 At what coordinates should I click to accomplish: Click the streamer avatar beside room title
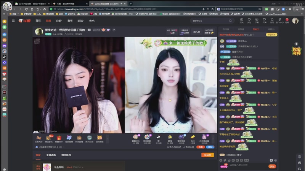click(x=39, y=32)
